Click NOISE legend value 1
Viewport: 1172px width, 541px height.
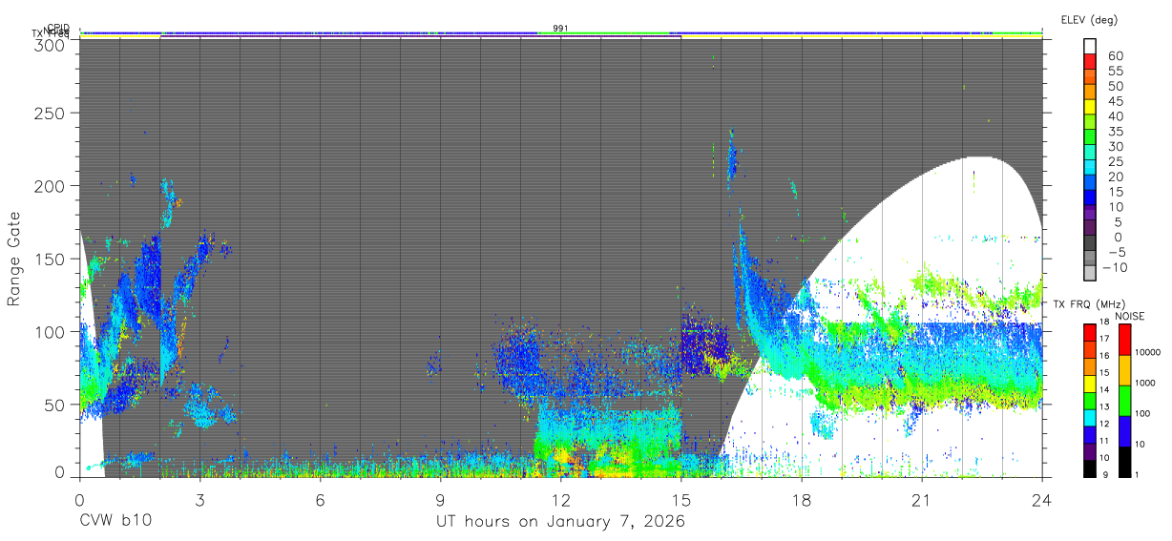click(1137, 475)
